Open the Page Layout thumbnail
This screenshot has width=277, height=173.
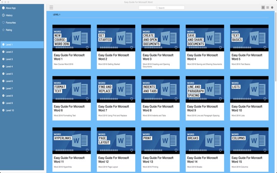(x=116, y=141)
